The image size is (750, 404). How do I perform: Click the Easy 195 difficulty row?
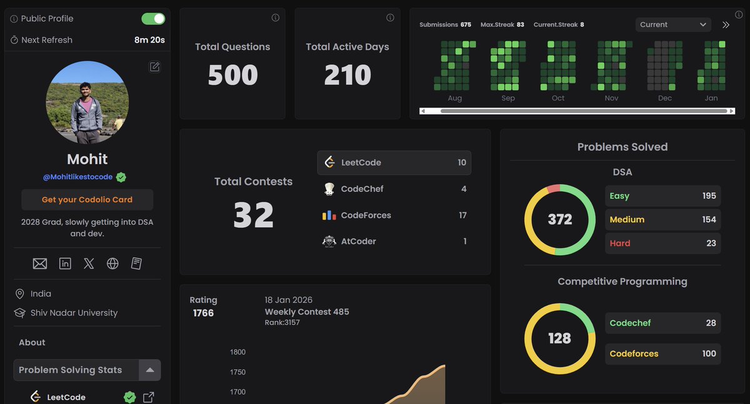[x=663, y=195]
